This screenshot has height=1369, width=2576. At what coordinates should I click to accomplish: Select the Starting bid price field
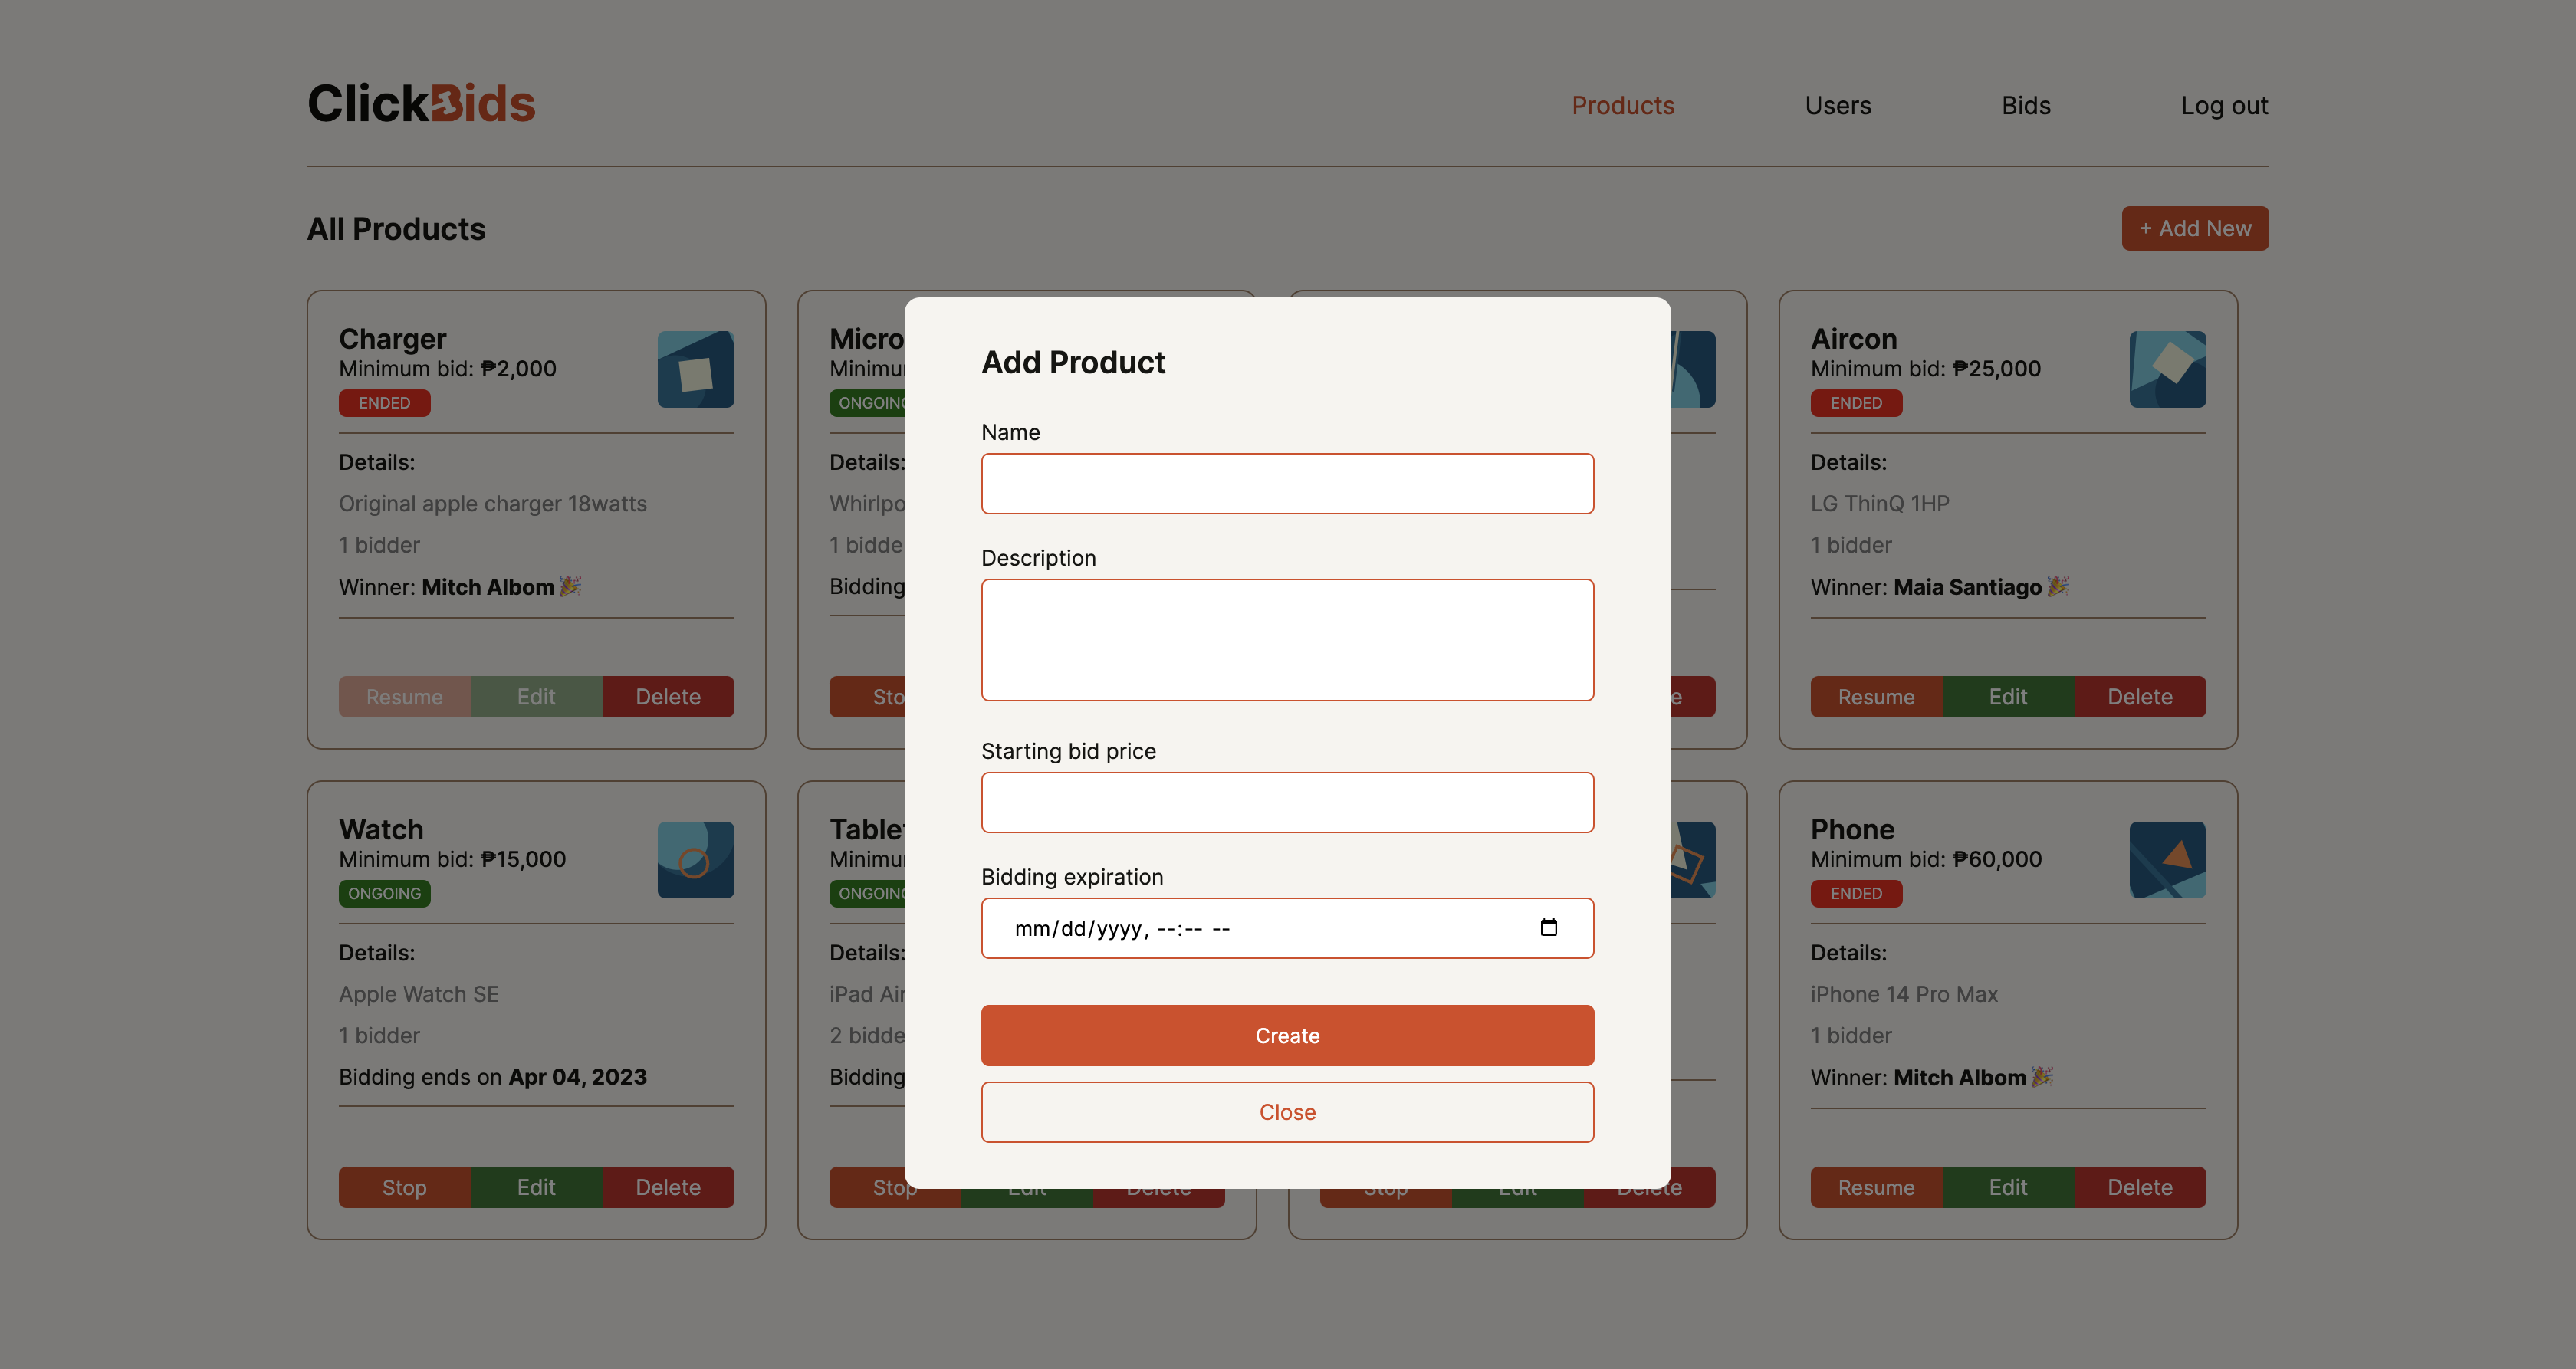pos(1287,802)
